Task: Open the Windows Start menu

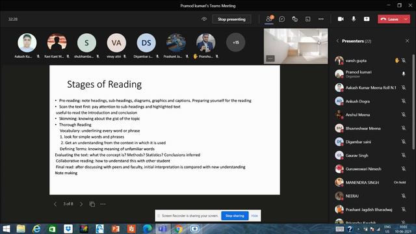Action: tap(6, 229)
